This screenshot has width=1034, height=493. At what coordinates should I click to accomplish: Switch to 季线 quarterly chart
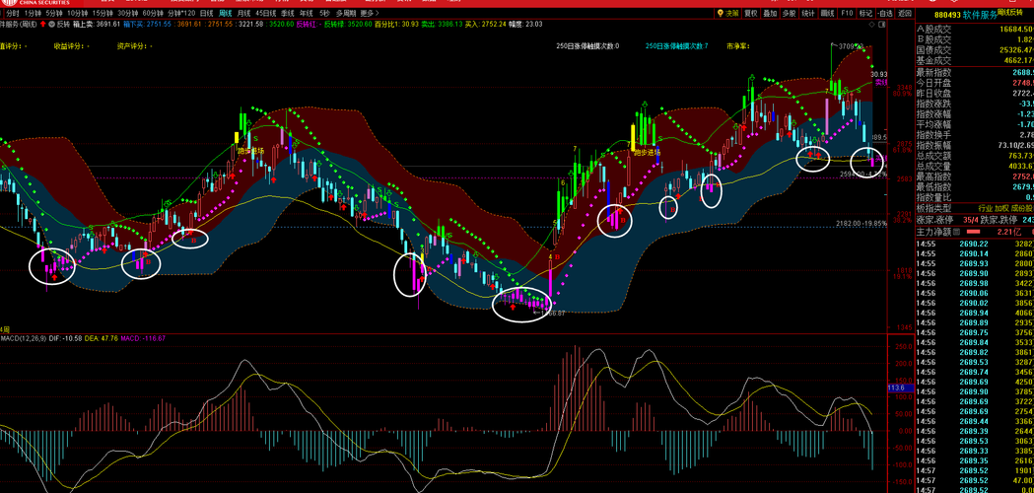(x=288, y=13)
